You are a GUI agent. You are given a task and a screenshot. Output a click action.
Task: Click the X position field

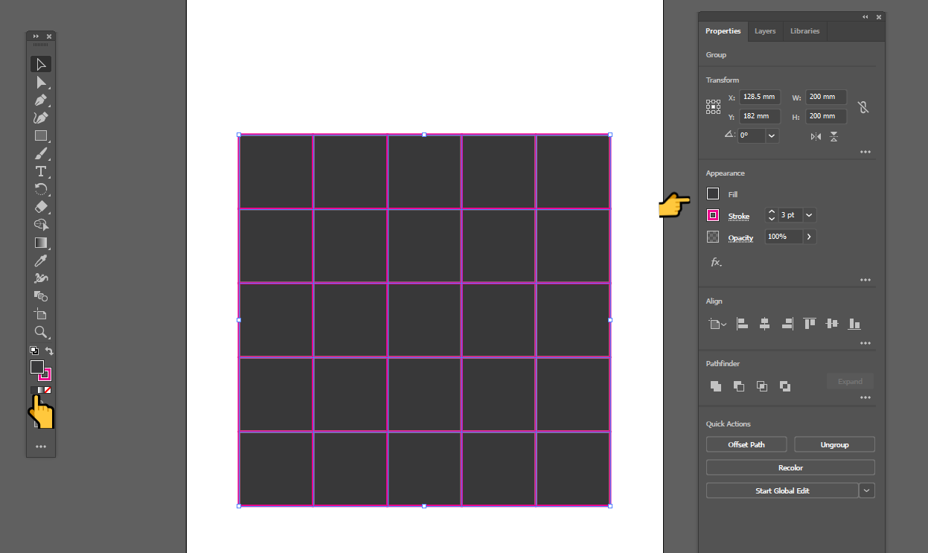click(760, 97)
